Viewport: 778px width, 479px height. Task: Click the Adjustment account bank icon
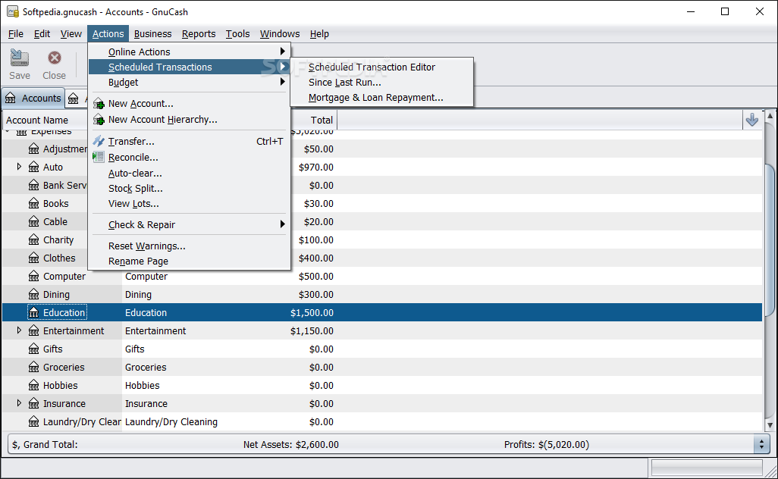pos(33,149)
